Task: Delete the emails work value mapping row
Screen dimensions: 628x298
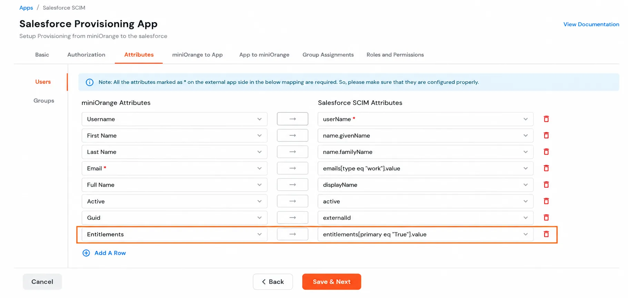Action: (546, 168)
